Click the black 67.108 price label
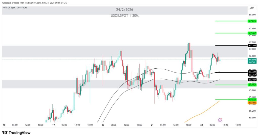 pos(252,45)
